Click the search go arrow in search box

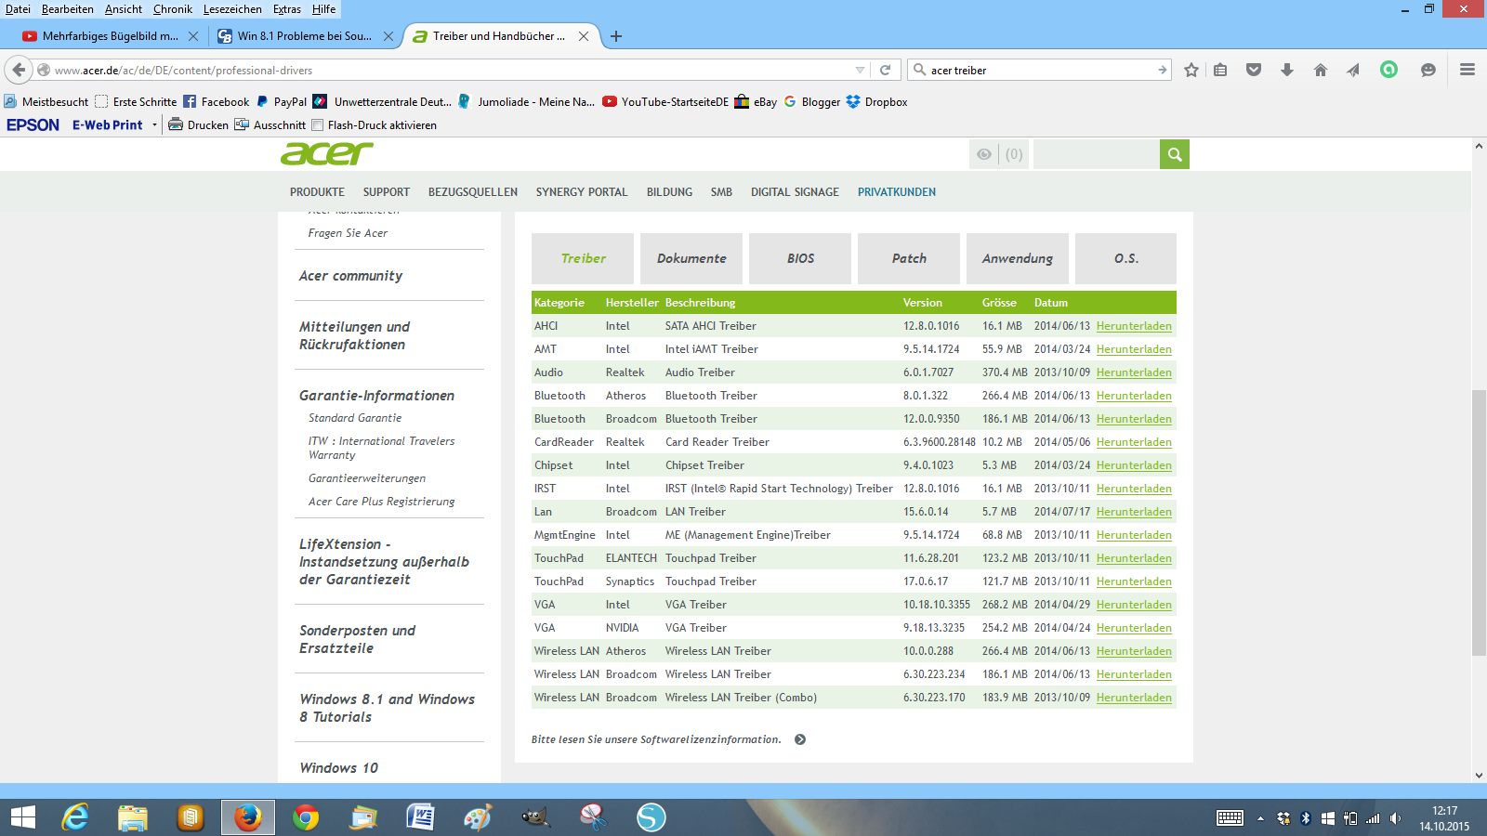(1162, 70)
